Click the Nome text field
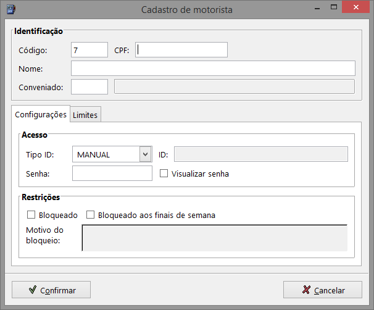374x310 pixels. 213,69
